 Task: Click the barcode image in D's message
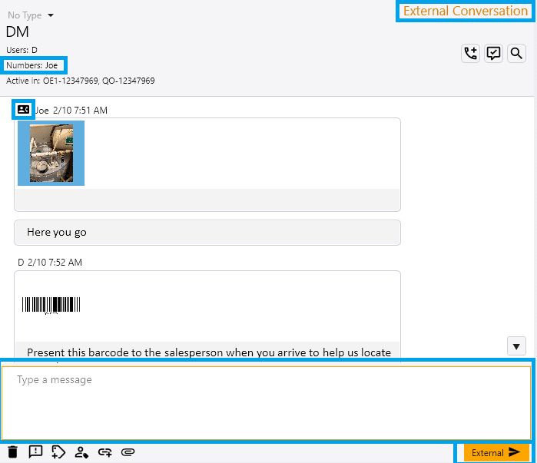(51, 305)
